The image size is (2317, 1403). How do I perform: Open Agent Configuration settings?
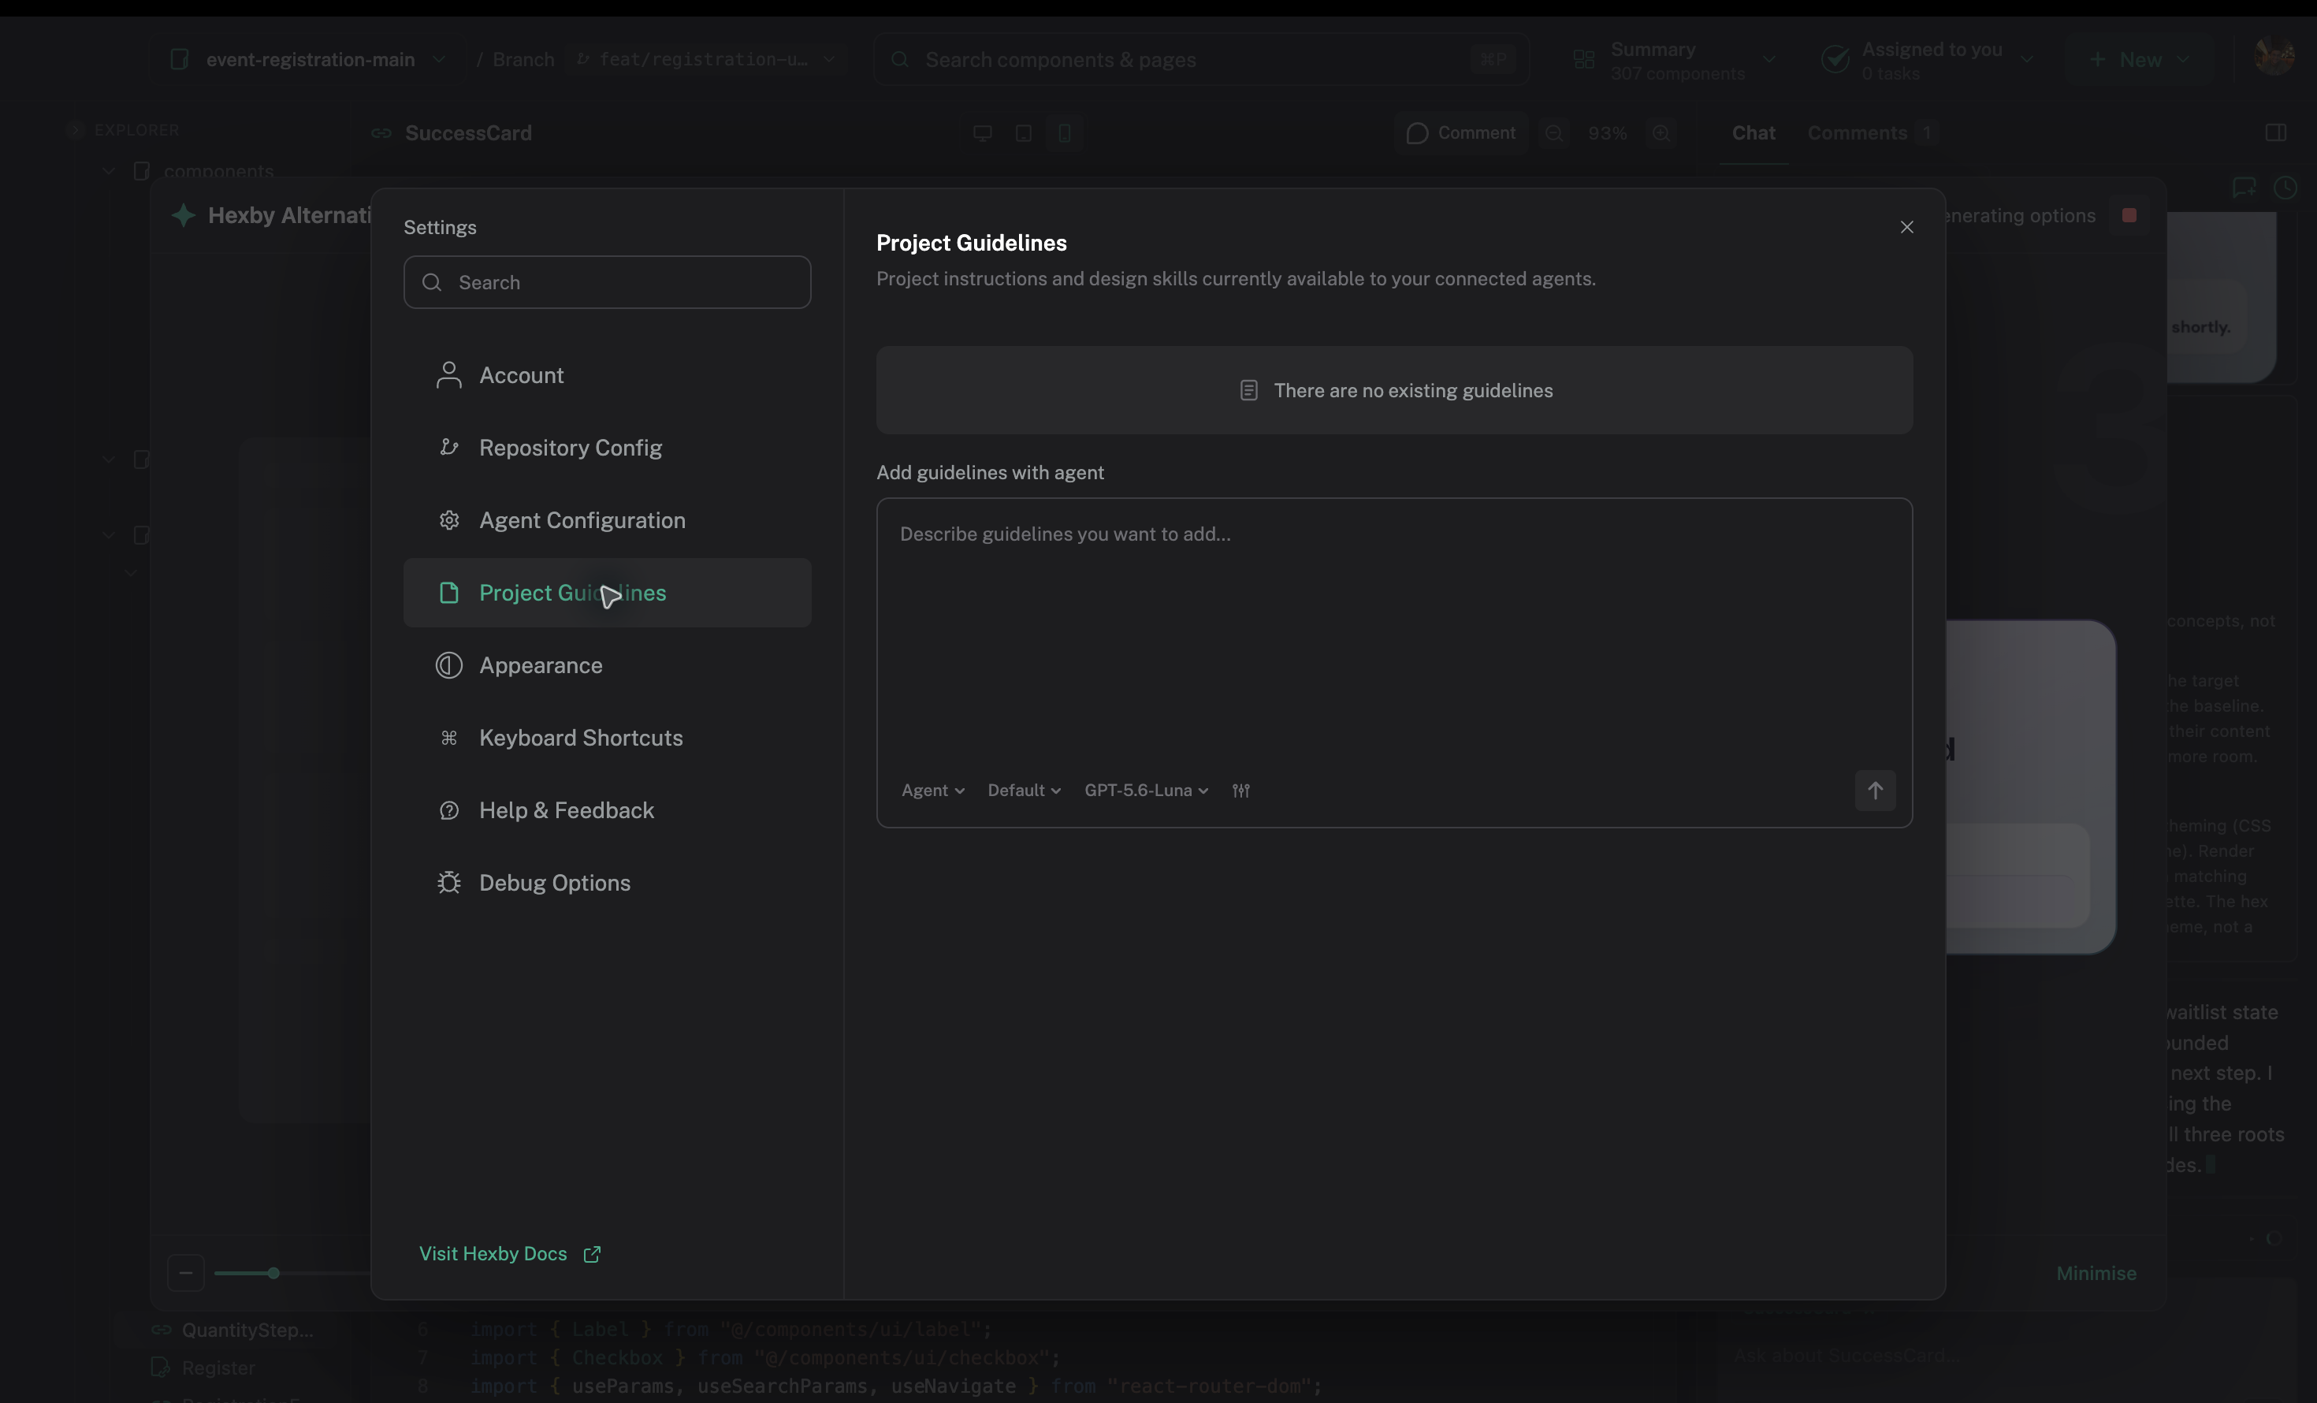(x=607, y=520)
